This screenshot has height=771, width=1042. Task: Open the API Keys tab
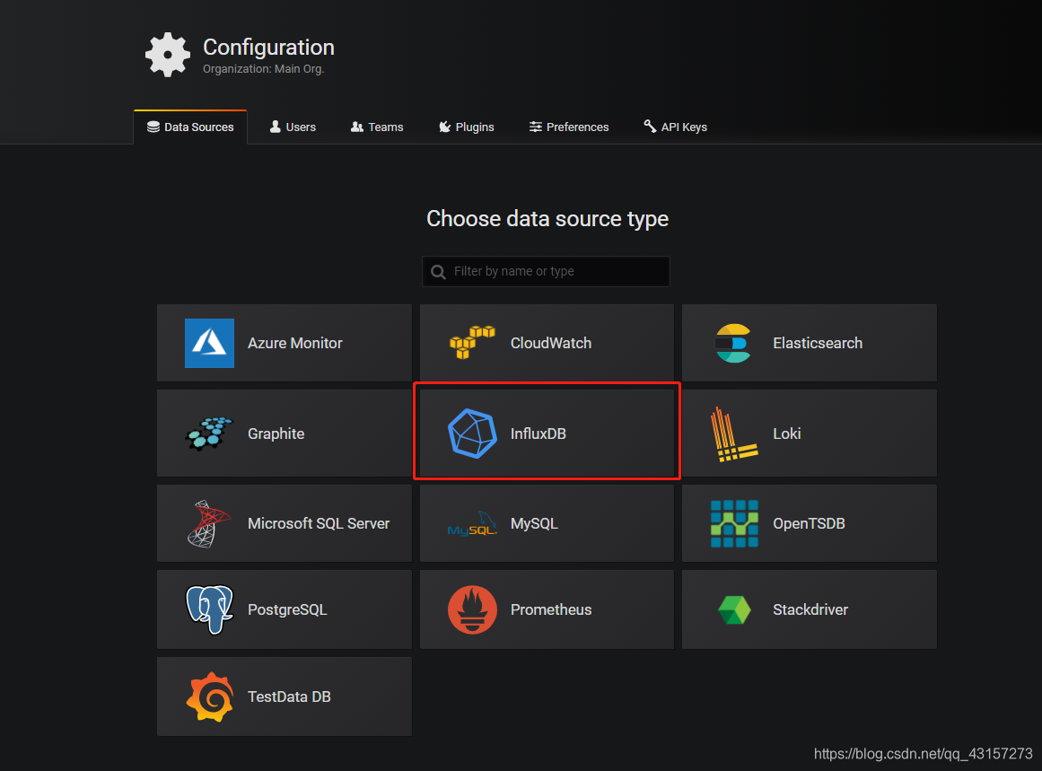[675, 127]
